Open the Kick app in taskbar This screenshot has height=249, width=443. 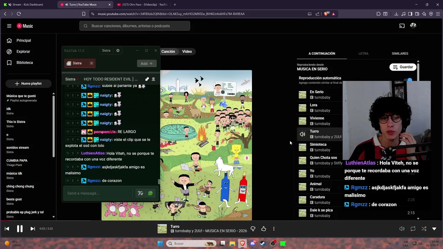pos(283,243)
